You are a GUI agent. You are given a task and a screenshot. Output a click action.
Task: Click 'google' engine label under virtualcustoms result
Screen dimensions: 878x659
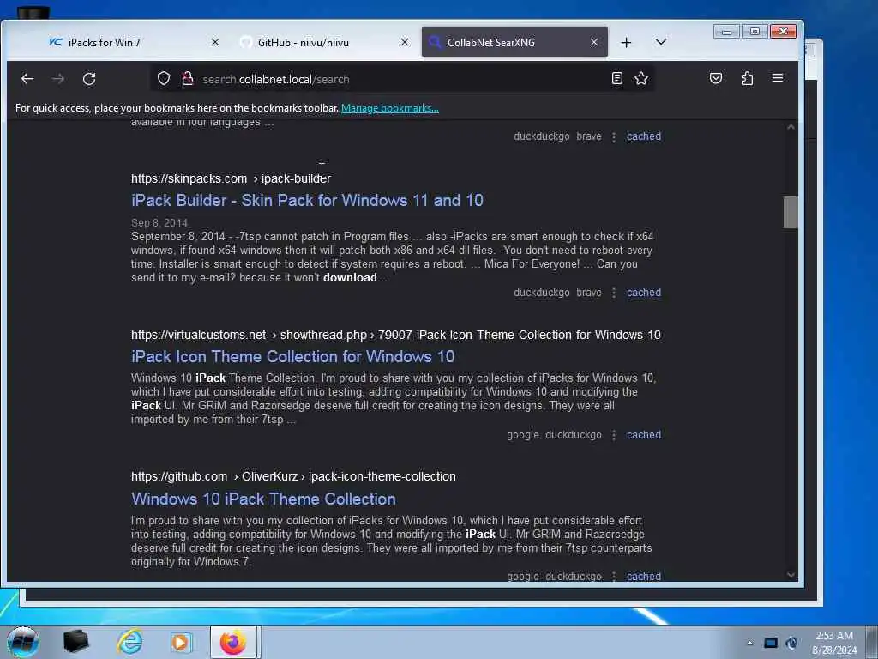[x=522, y=435]
